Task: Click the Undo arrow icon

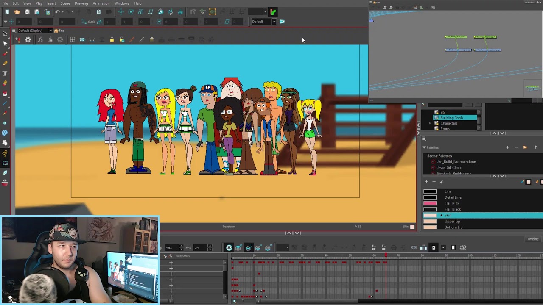Action: pyautogui.click(x=57, y=12)
